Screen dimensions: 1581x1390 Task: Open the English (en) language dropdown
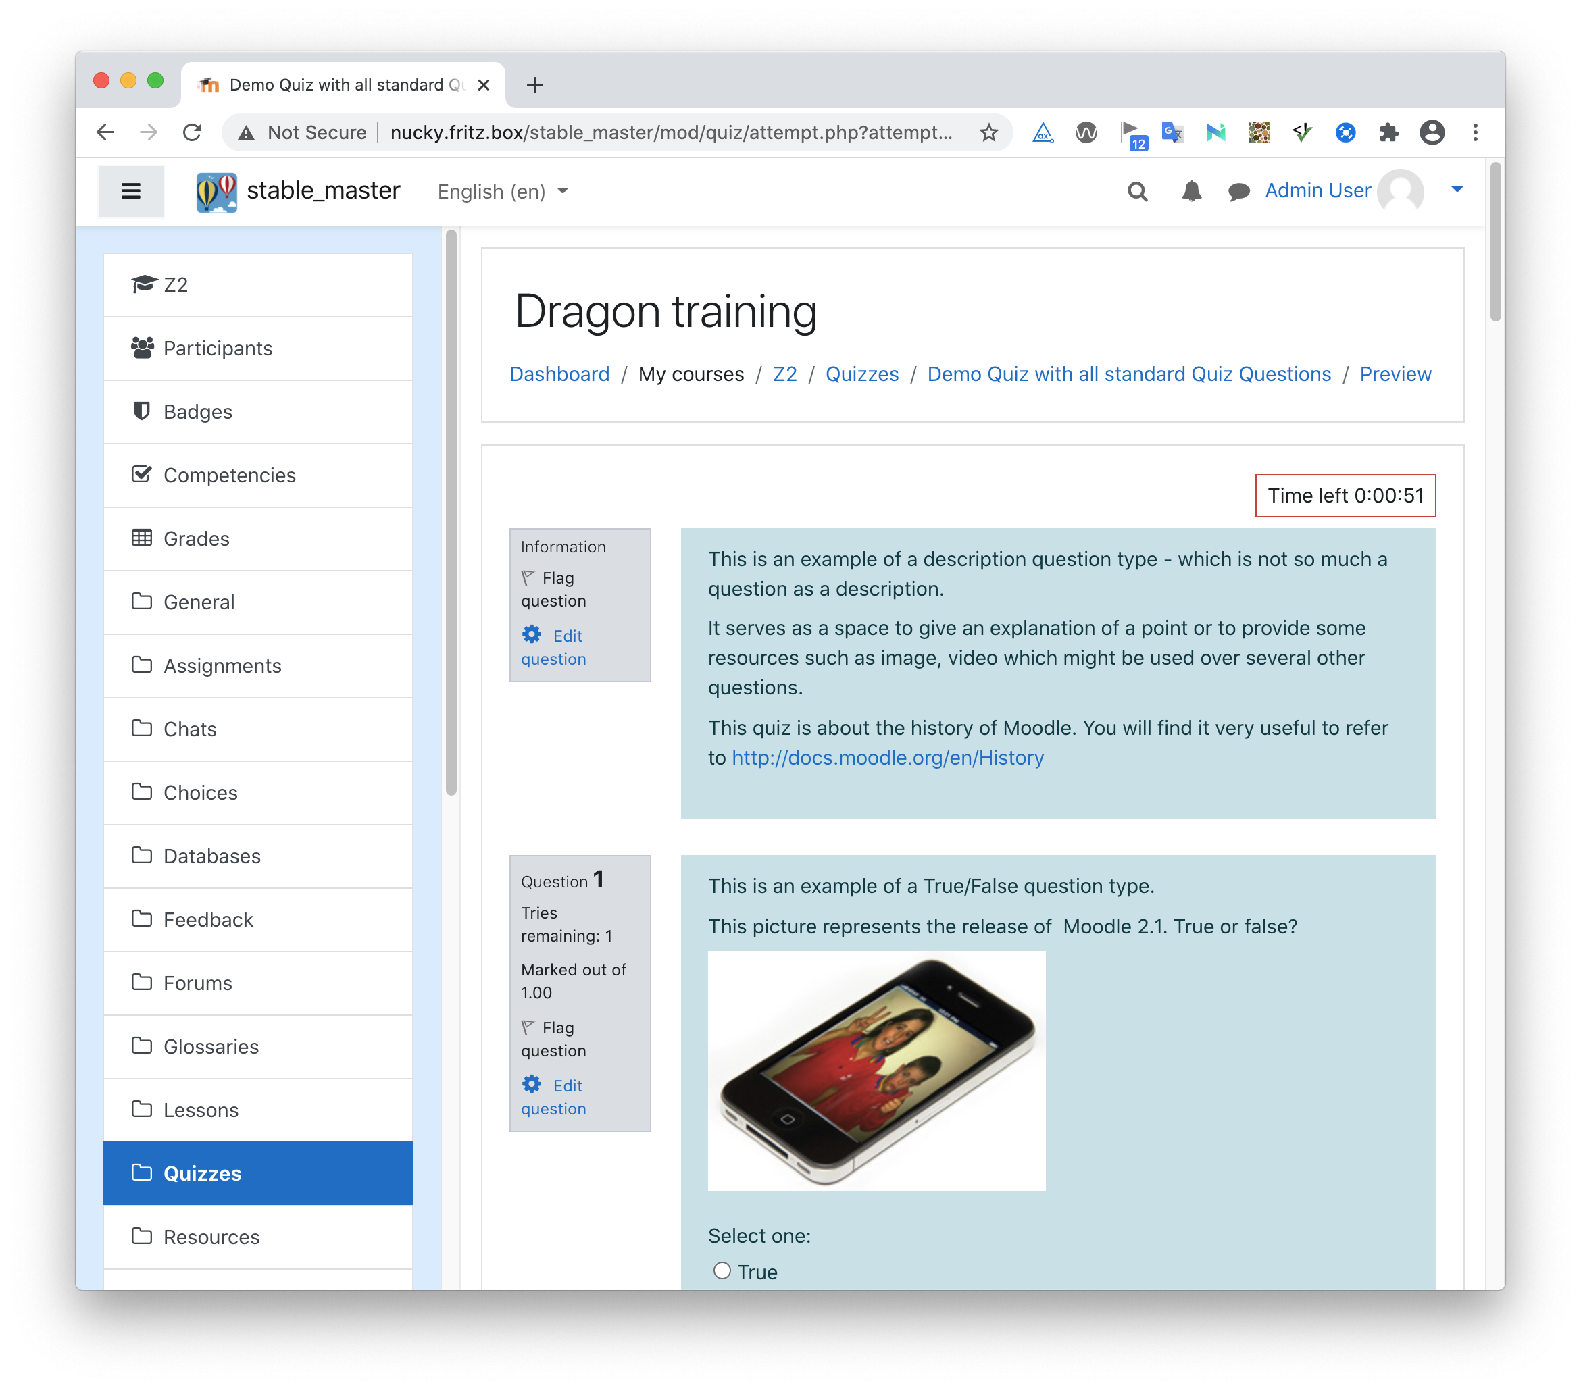[503, 191]
